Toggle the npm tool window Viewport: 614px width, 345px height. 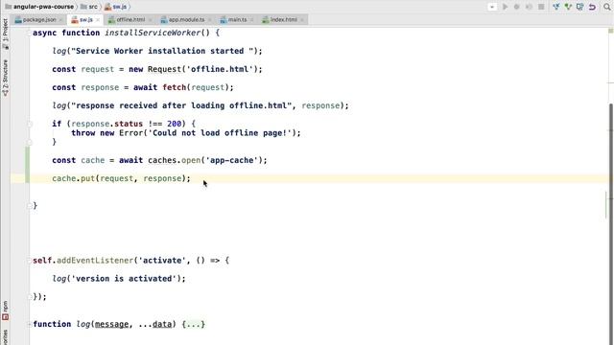(x=5, y=310)
